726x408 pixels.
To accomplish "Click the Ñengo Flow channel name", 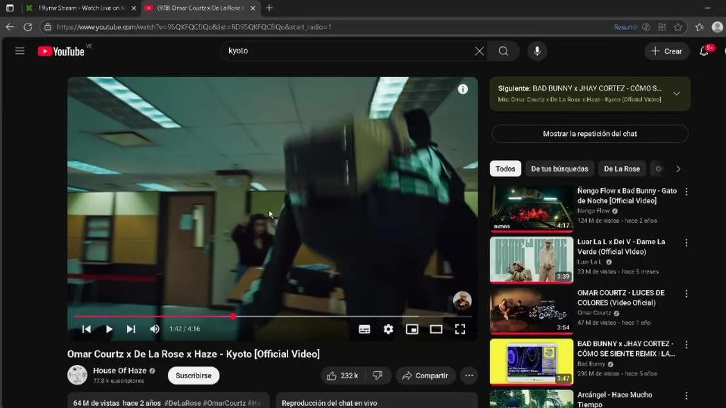I will pyautogui.click(x=593, y=211).
